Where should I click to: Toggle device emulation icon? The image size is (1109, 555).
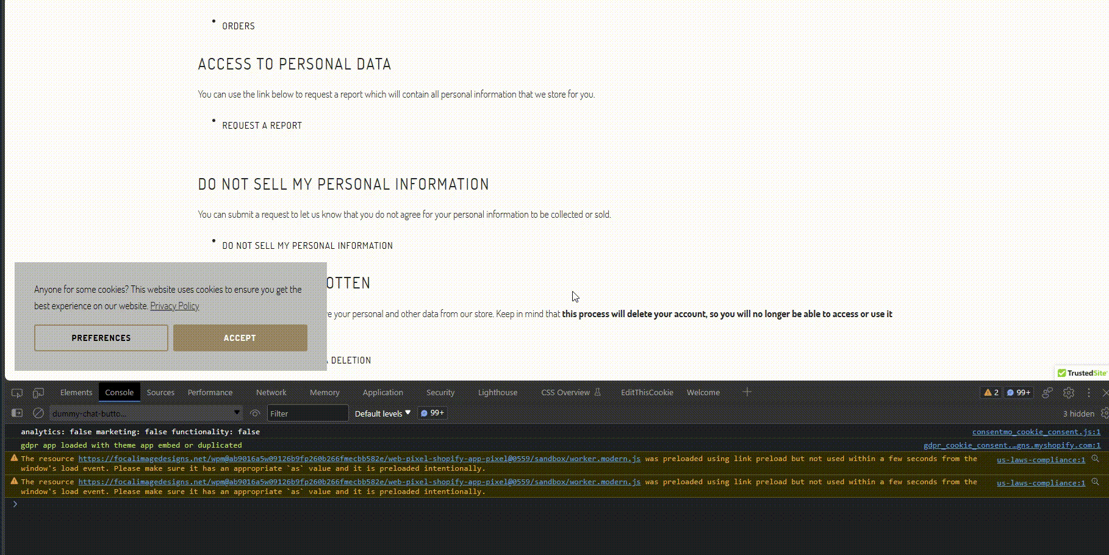38,393
